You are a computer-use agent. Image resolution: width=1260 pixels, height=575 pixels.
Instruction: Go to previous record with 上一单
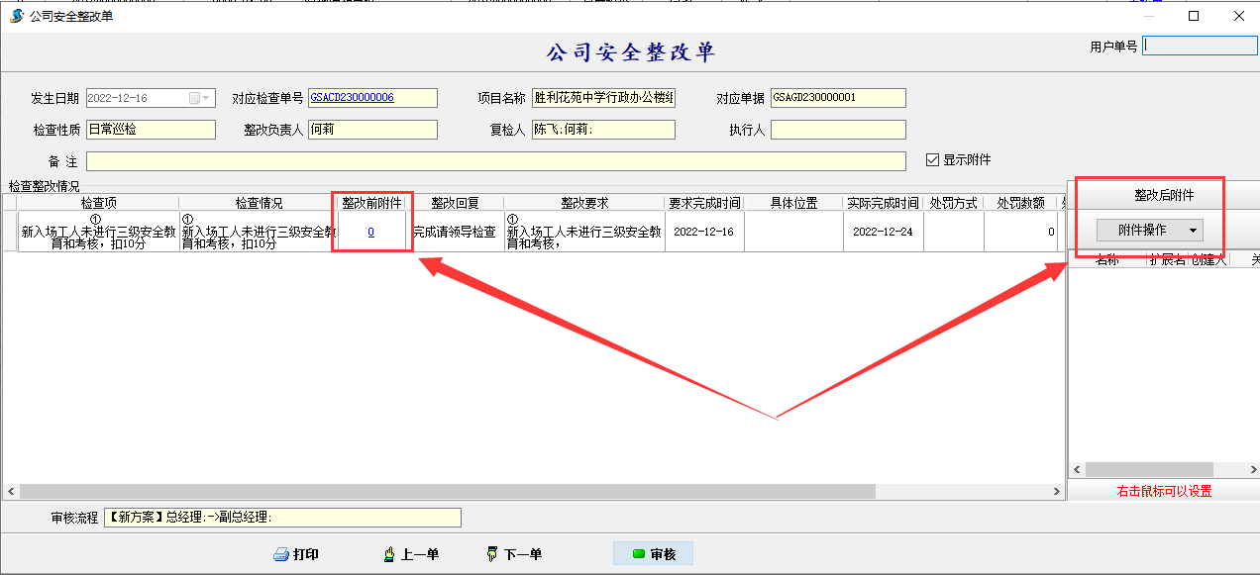pos(411,554)
